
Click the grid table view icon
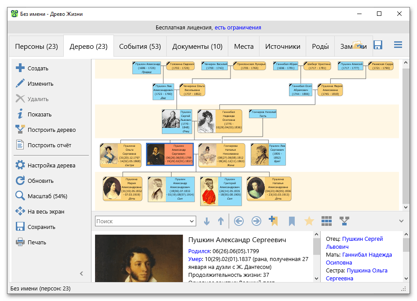pos(326,221)
